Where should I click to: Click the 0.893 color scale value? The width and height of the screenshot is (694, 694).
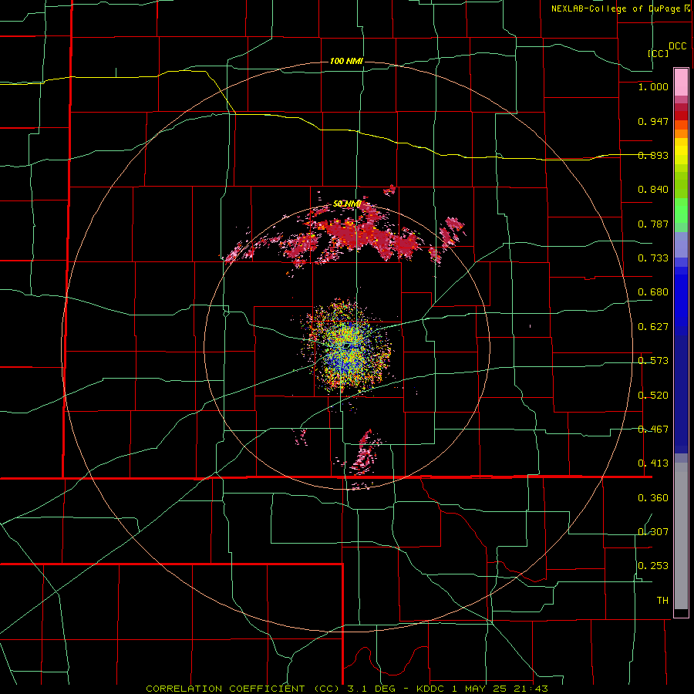[x=653, y=155]
